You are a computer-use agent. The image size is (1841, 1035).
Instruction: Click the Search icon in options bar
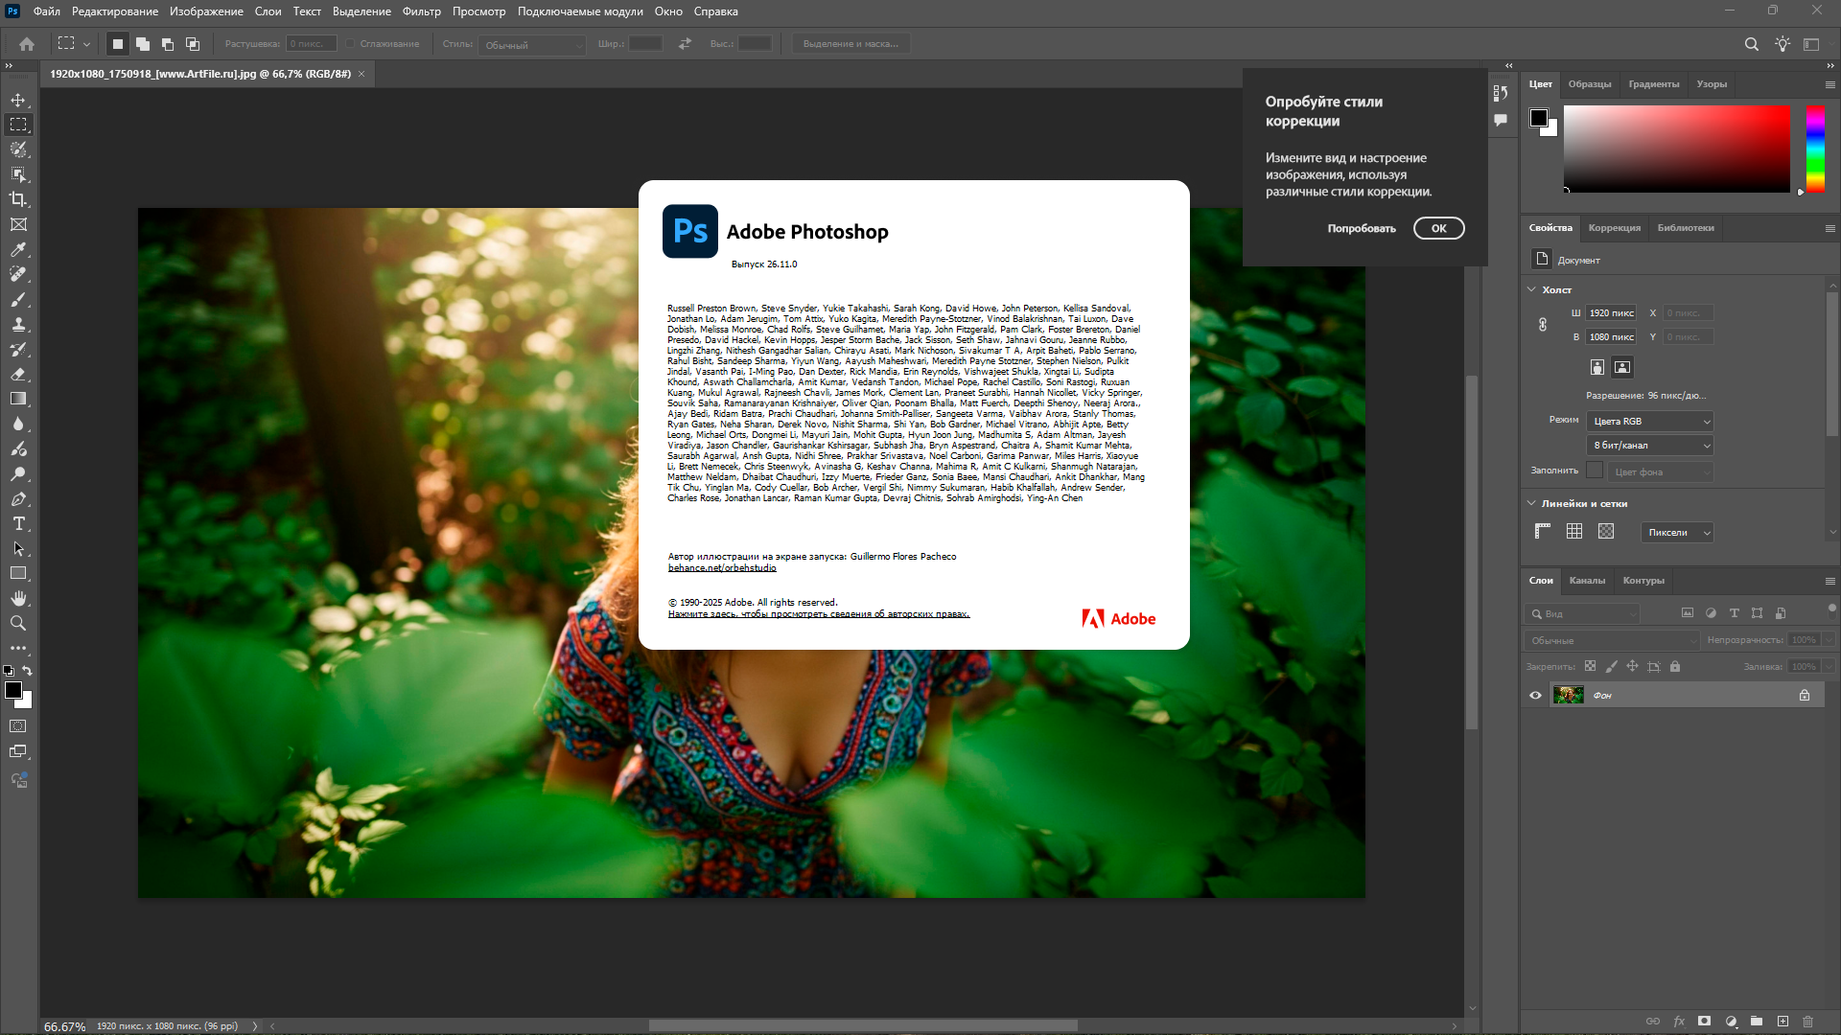(x=1751, y=44)
